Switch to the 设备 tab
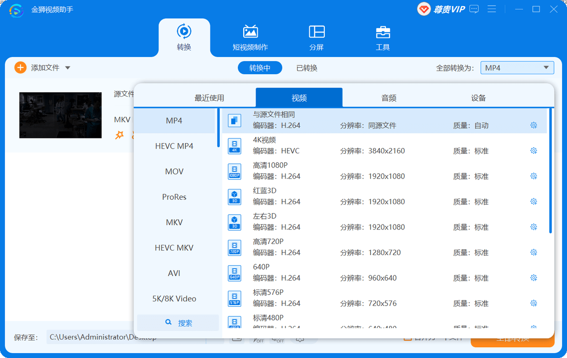 478,98
